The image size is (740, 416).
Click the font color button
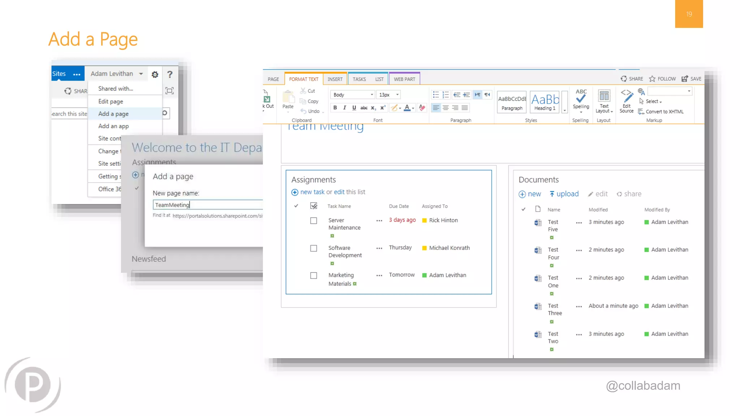(x=407, y=108)
